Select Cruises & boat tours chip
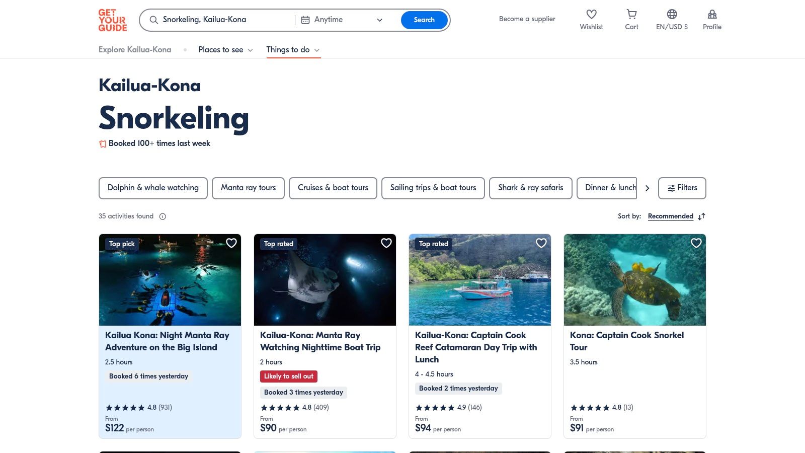 point(333,188)
